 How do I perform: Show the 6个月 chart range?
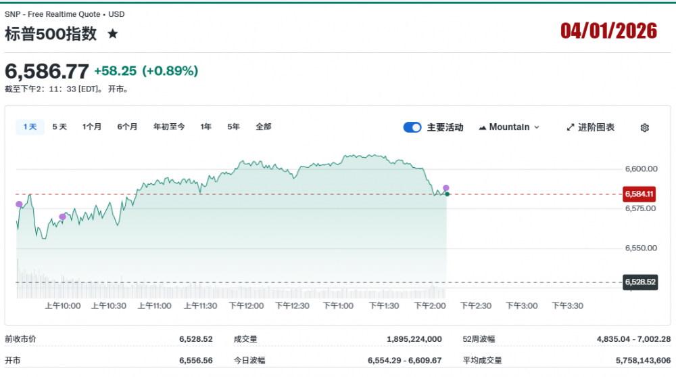click(127, 127)
